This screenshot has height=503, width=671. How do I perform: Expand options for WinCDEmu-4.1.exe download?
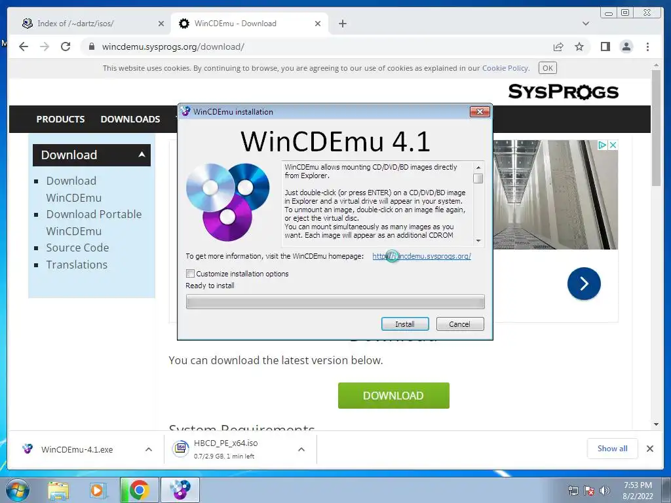[149, 449]
